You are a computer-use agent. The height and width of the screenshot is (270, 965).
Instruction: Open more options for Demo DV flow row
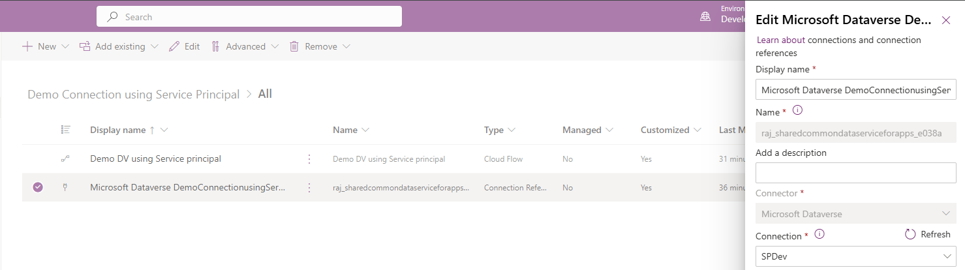(309, 158)
